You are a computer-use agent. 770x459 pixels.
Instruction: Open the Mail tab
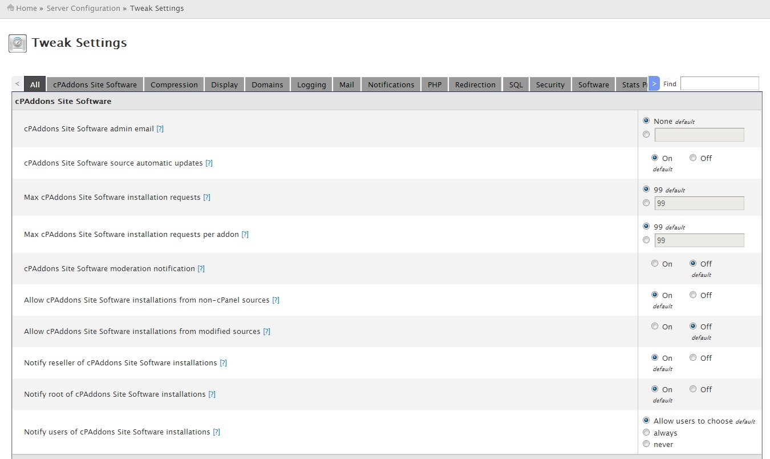click(347, 84)
